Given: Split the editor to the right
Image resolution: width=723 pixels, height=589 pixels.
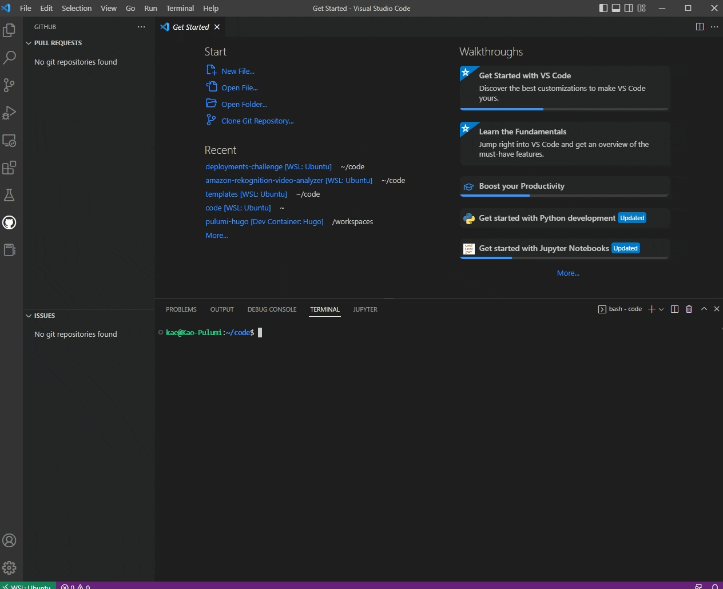Looking at the screenshot, I should tap(700, 27).
